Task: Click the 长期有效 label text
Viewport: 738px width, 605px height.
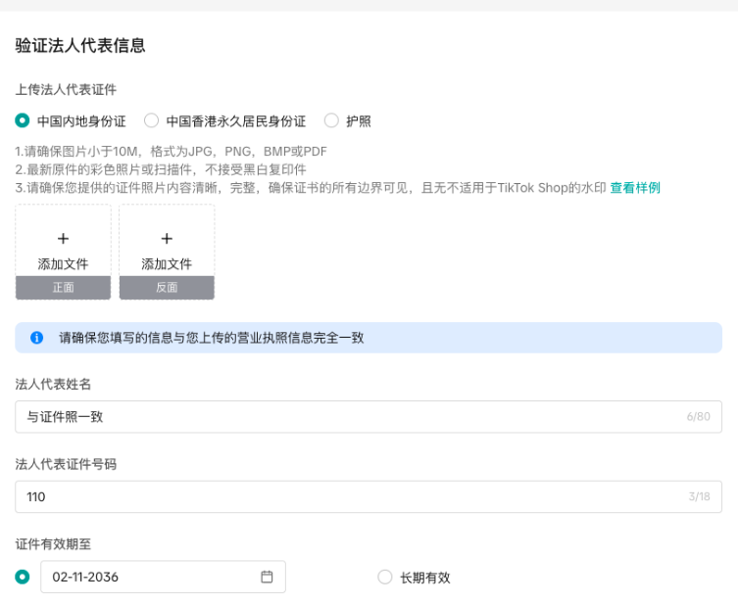Action: click(425, 578)
